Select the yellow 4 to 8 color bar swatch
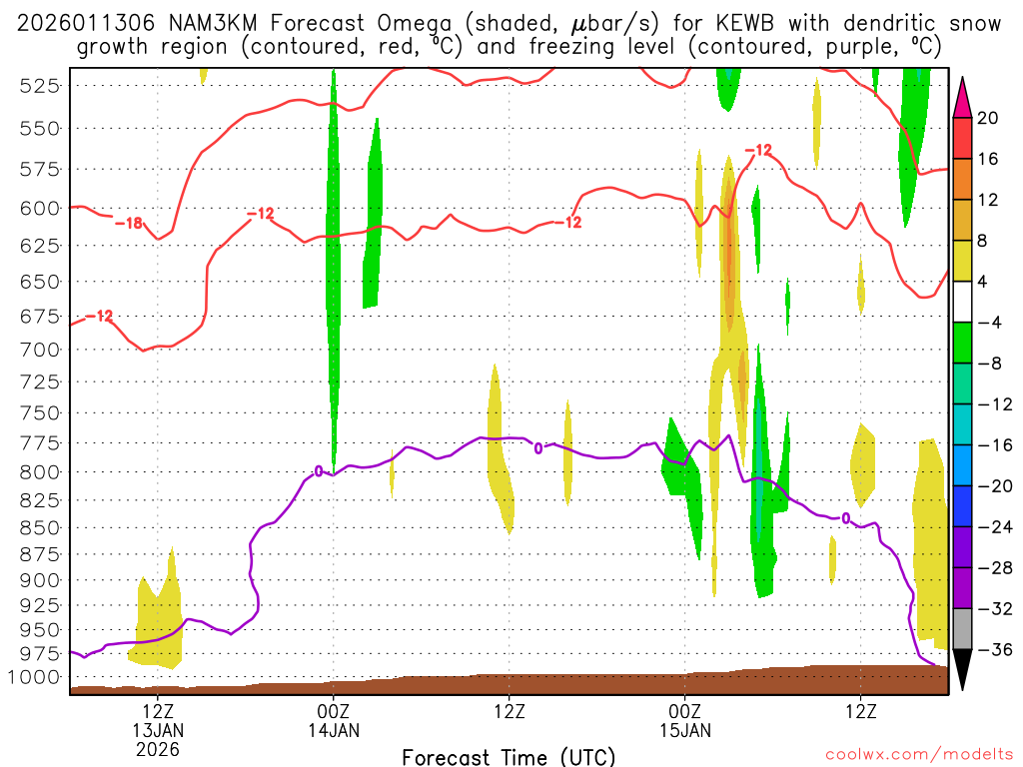1023x767 pixels. click(x=962, y=261)
